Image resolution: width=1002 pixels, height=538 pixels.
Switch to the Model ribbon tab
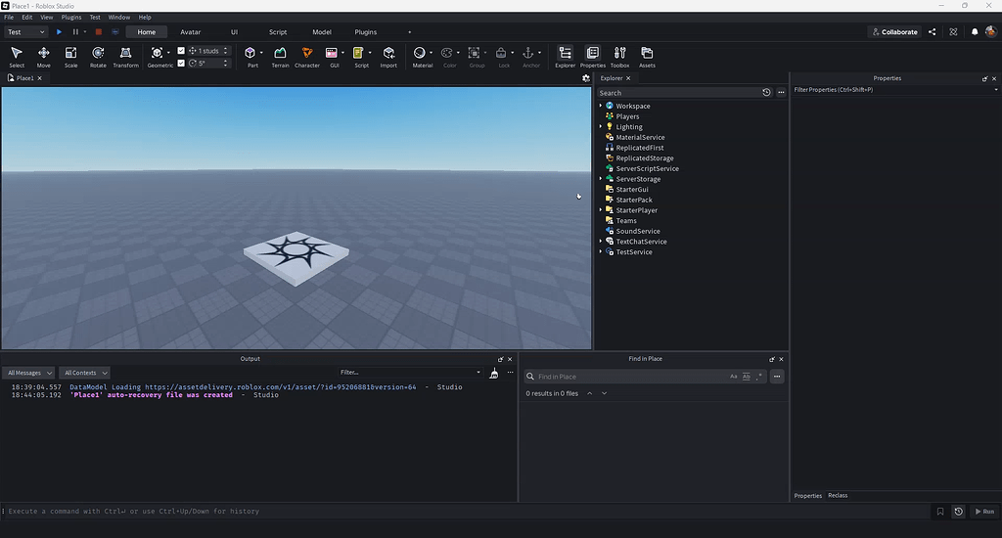click(x=321, y=32)
